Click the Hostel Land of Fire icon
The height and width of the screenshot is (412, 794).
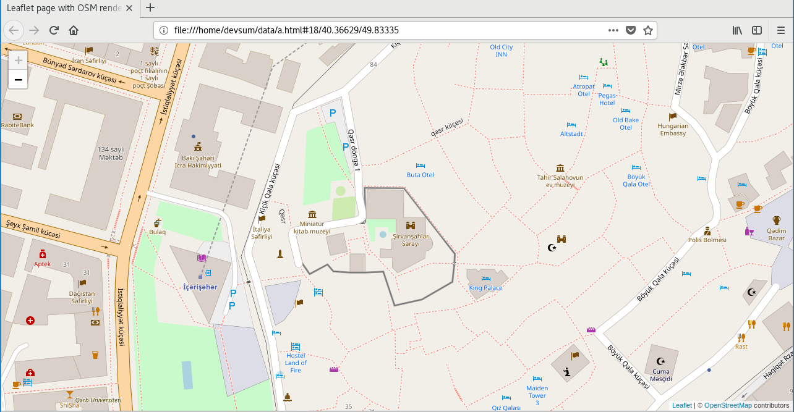click(296, 347)
